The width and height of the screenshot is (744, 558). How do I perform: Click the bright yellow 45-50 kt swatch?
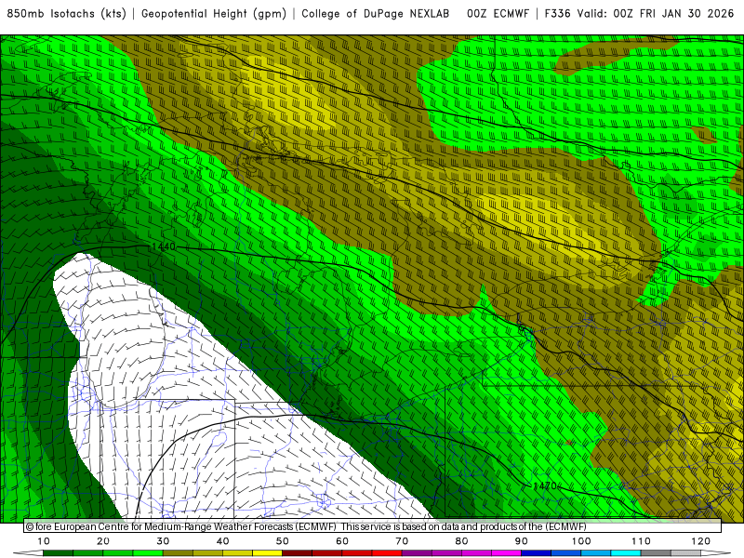point(267,553)
